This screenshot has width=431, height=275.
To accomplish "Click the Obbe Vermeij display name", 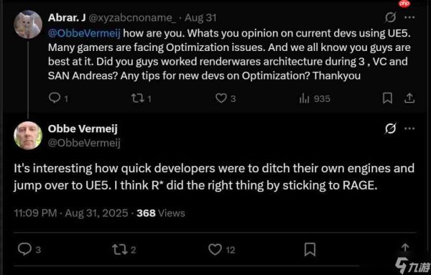I will [83, 129].
